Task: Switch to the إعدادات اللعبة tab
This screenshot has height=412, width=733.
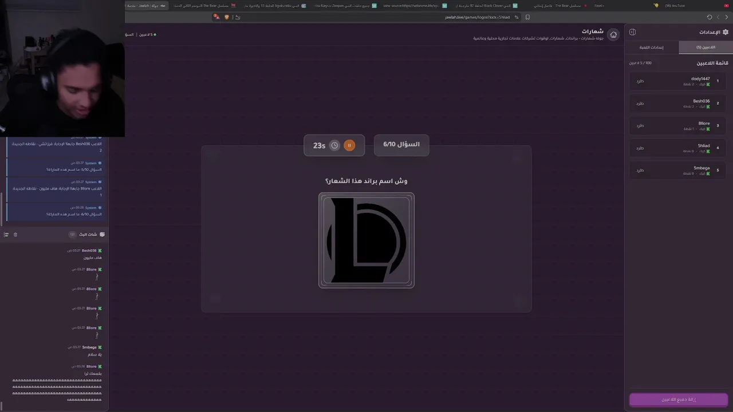Action: click(652, 47)
